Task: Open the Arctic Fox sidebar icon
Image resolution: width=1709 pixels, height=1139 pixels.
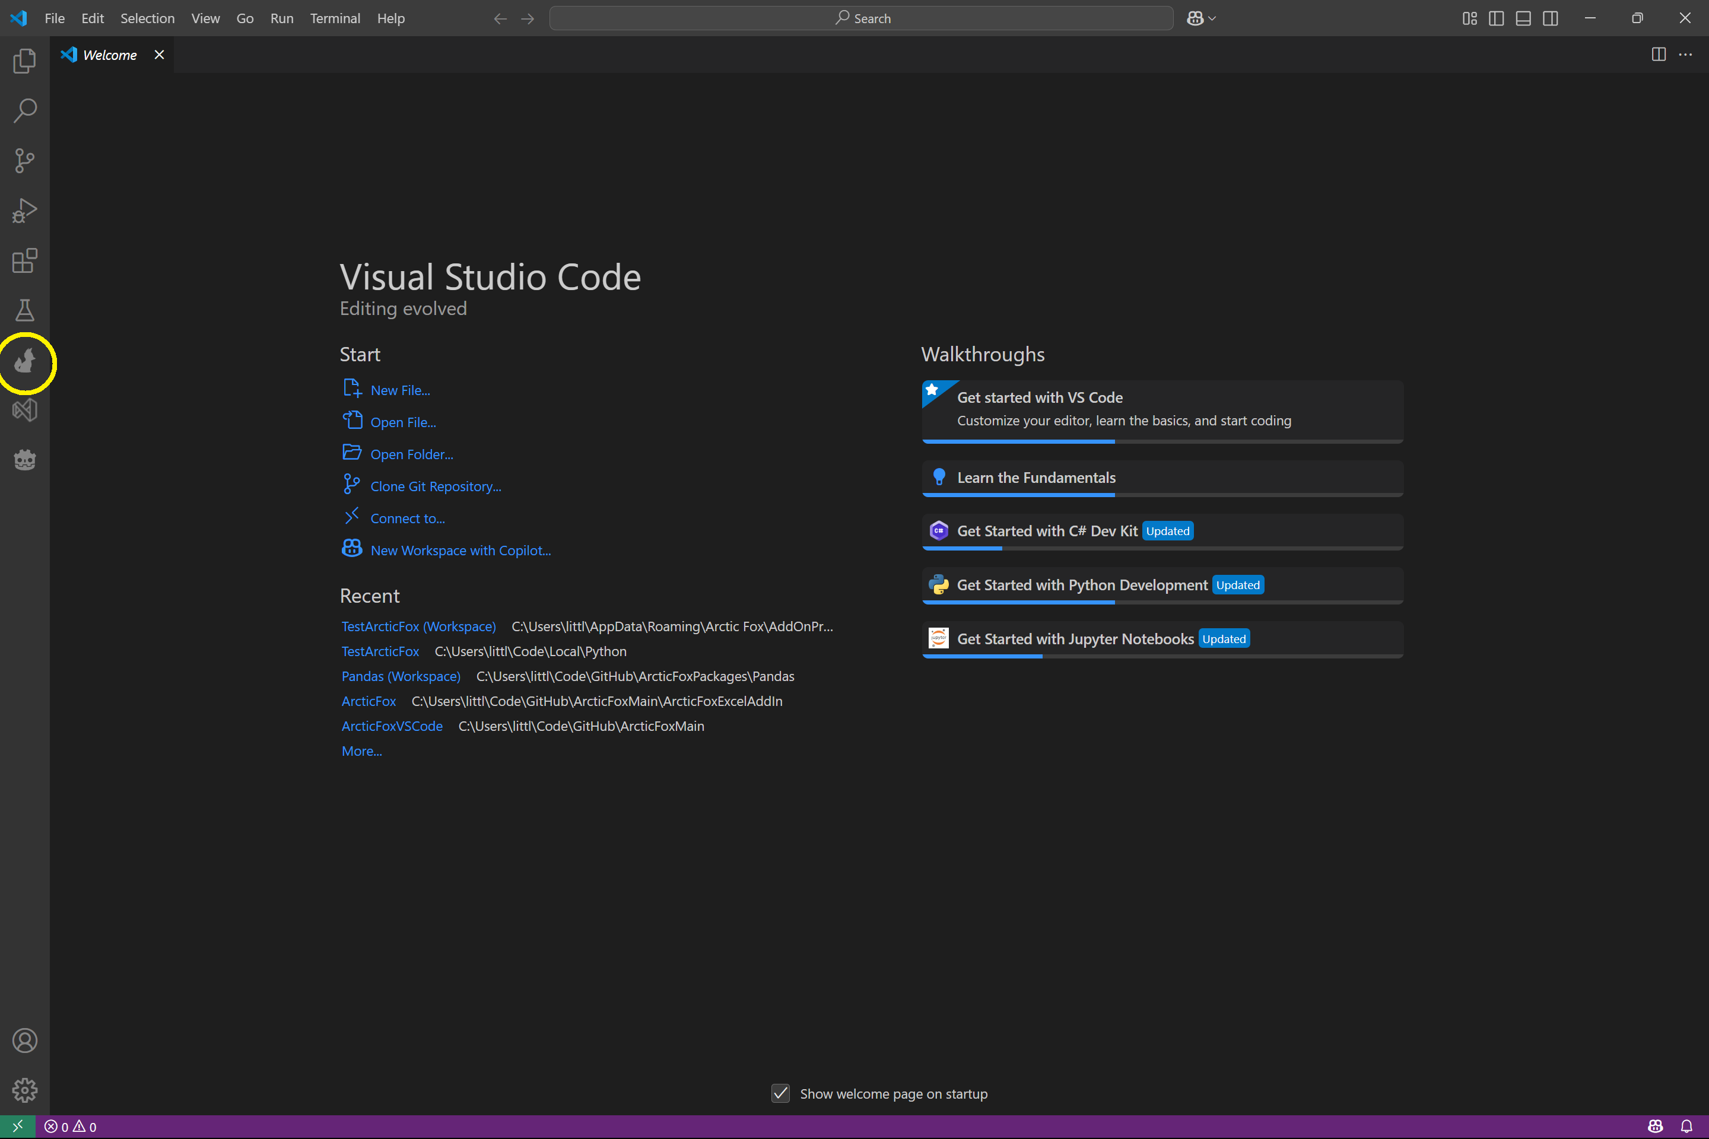Action: pos(25,361)
